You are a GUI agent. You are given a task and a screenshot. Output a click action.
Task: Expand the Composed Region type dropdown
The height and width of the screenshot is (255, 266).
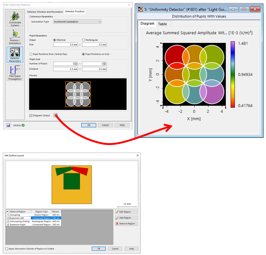(41, 218)
